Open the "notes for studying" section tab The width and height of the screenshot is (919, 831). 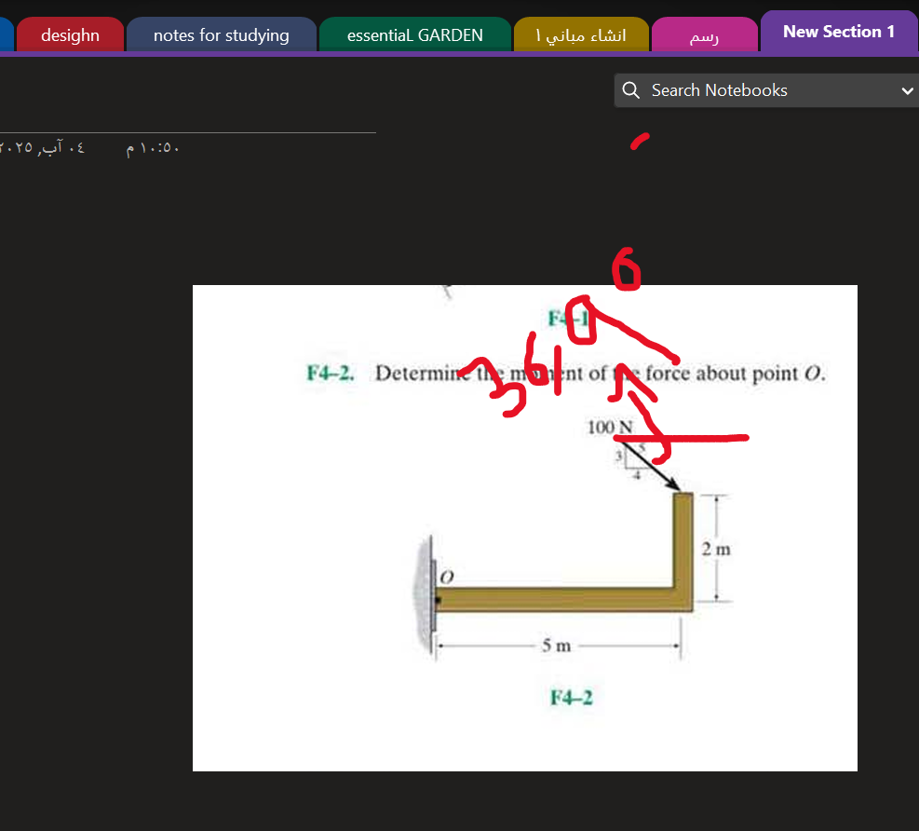coord(221,34)
